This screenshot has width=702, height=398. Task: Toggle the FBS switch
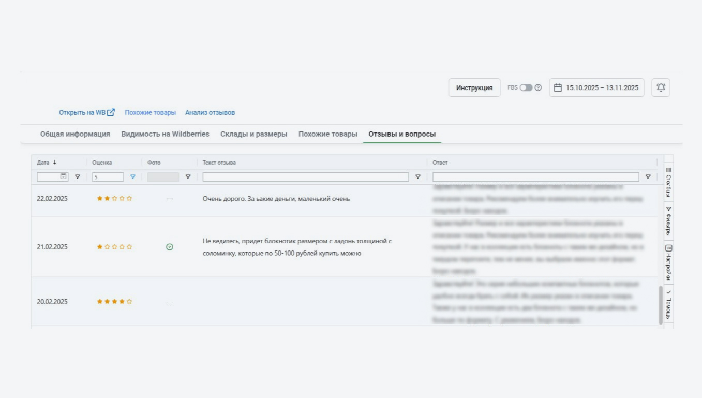pyautogui.click(x=526, y=87)
